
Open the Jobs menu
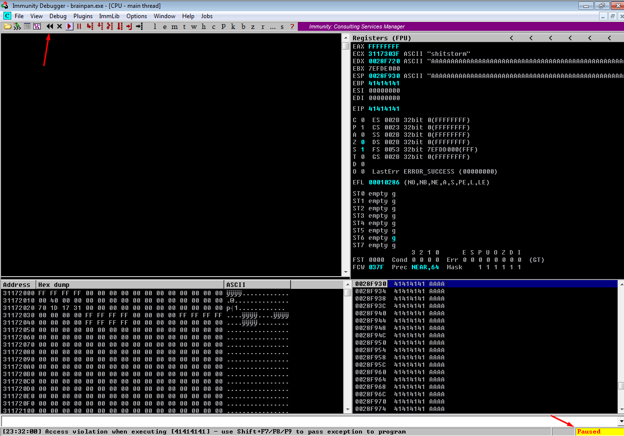207,16
